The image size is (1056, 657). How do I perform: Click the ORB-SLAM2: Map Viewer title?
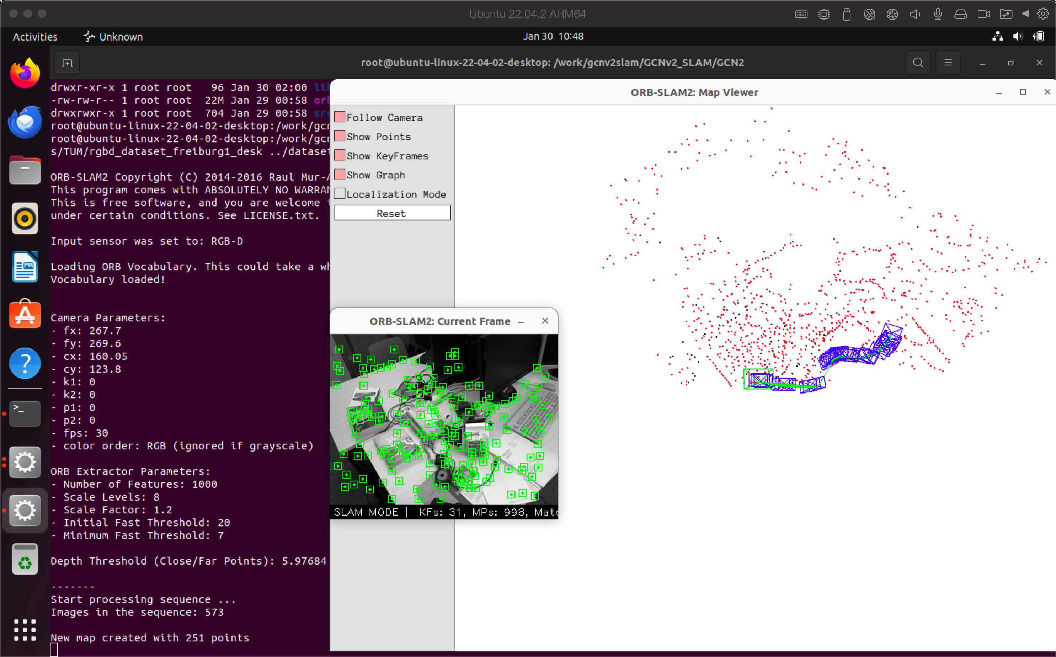click(694, 92)
